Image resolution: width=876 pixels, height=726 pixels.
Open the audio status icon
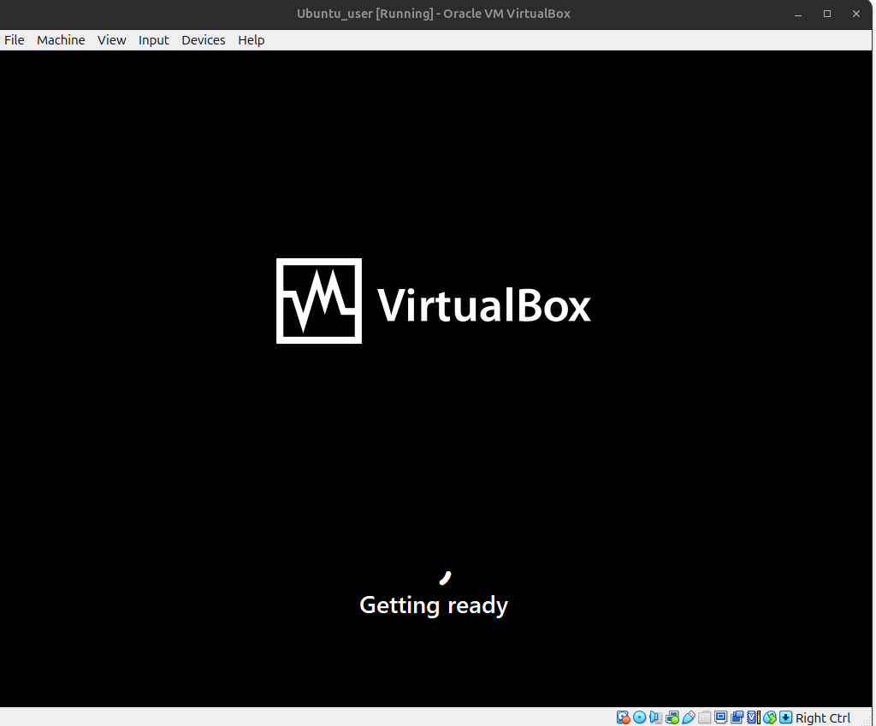point(656,717)
